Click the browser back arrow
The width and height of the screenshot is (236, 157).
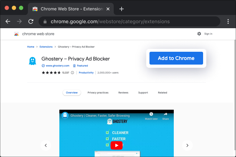click(x=8, y=21)
